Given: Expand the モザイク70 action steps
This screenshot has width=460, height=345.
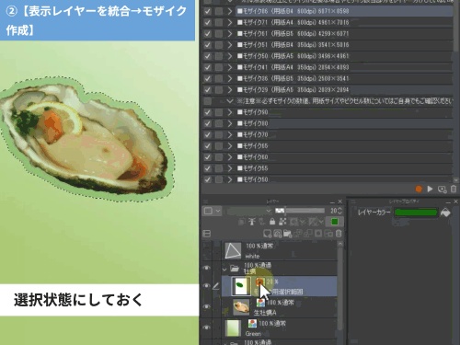Looking at the screenshot, I should point(230,134).
